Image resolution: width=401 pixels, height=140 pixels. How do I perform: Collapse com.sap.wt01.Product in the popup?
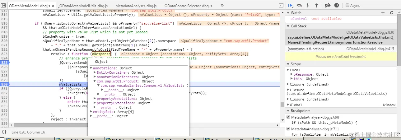click(95, 81)
